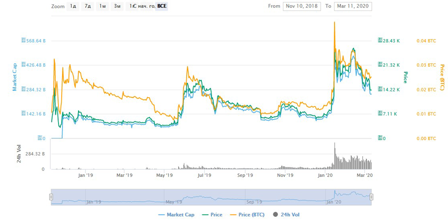Click the orange BTC price peak in January 2020
Viewport: 448px width, 220px height.
click(x=334, y=23)
